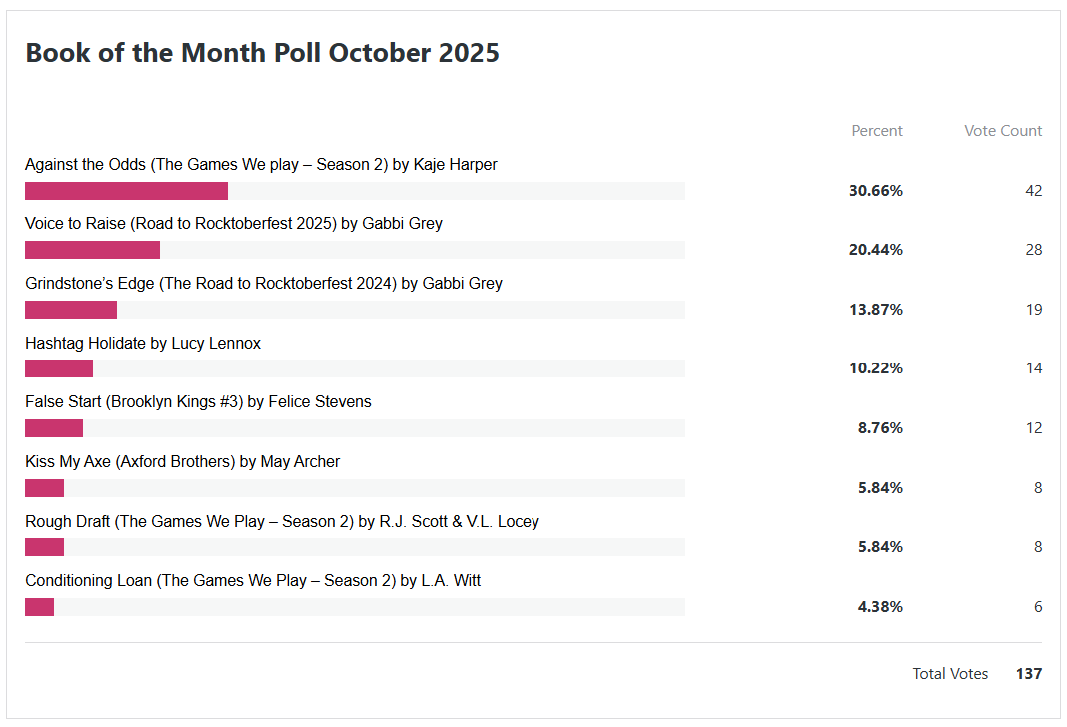
Task: Select "False Start" by Felice Stevens
Action: [x=198, y=402]
